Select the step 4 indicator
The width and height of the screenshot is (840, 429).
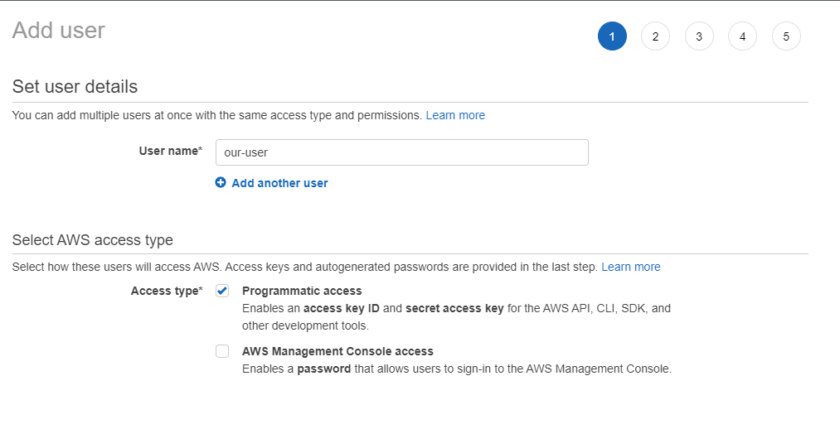point(742,36)
